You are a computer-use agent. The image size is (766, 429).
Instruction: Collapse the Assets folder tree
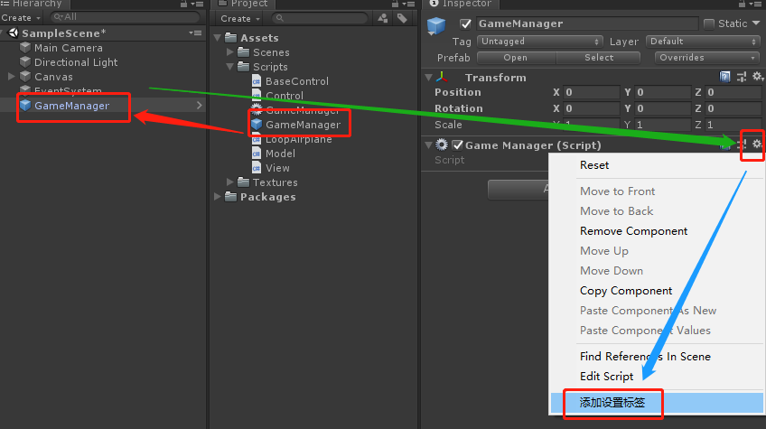click(x=218, y=38)
